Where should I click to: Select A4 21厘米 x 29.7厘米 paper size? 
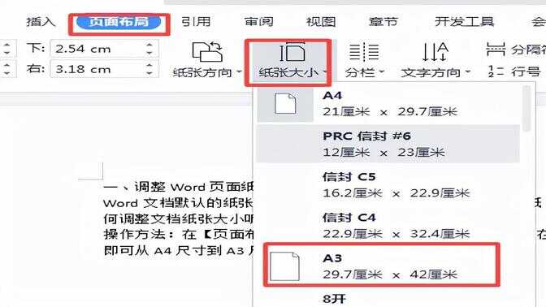pos(388,104)
